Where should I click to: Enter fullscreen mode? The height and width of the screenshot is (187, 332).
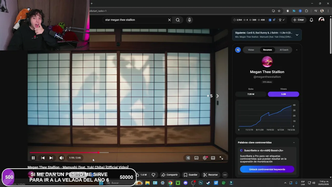tap(221, 158)
